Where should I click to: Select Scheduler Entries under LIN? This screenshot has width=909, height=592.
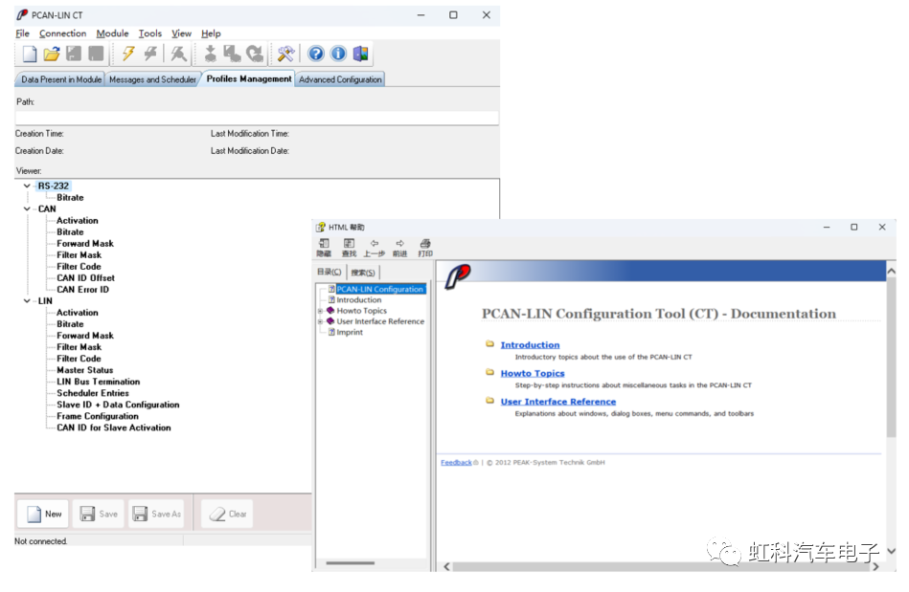click(x=93, y=393)
